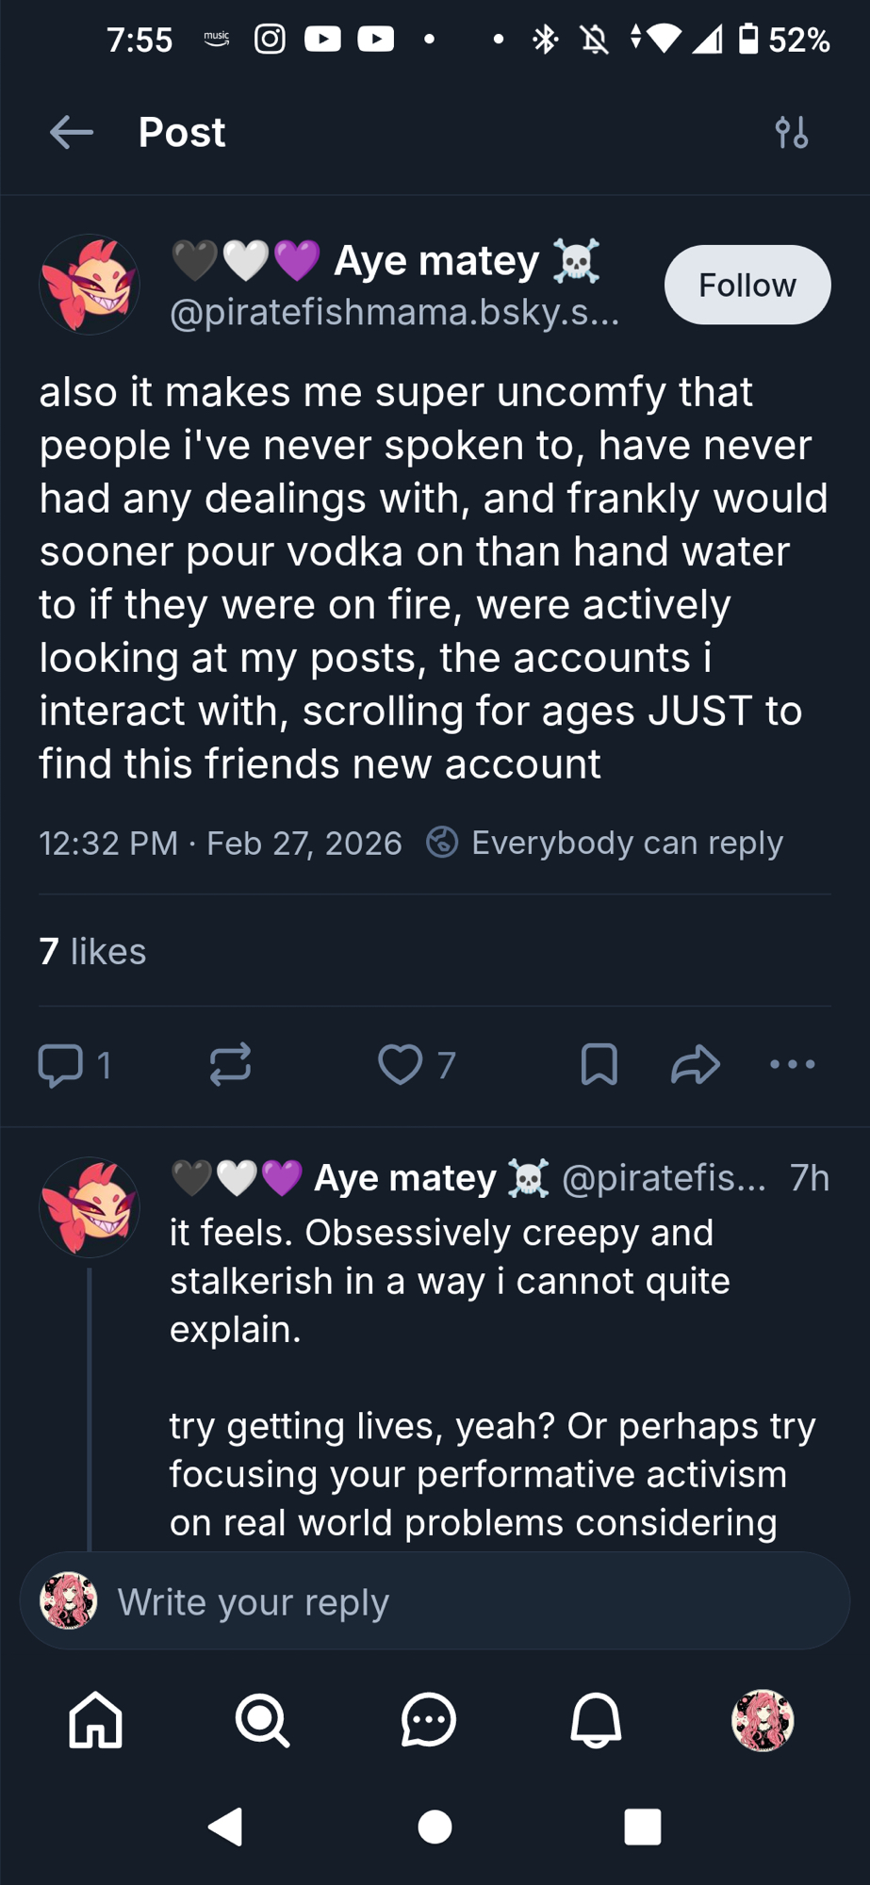Open the Search tab
The image size is (870, 1885).
262,1720
